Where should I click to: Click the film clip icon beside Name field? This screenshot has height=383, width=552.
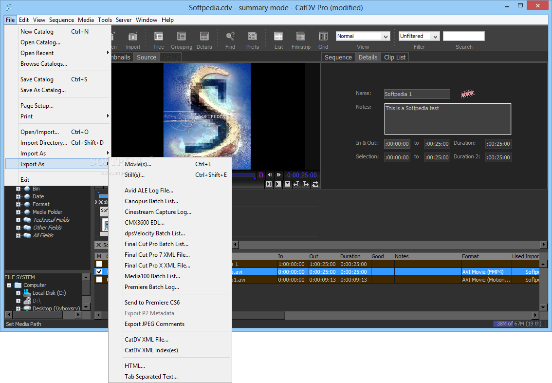pyautogui.click(x=467, y=94)
